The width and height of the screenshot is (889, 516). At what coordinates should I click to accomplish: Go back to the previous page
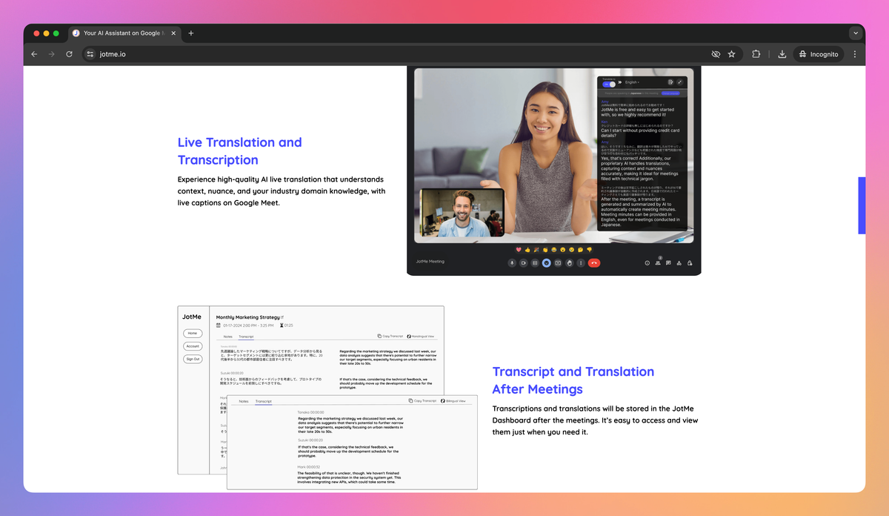[x=34, y=54]
